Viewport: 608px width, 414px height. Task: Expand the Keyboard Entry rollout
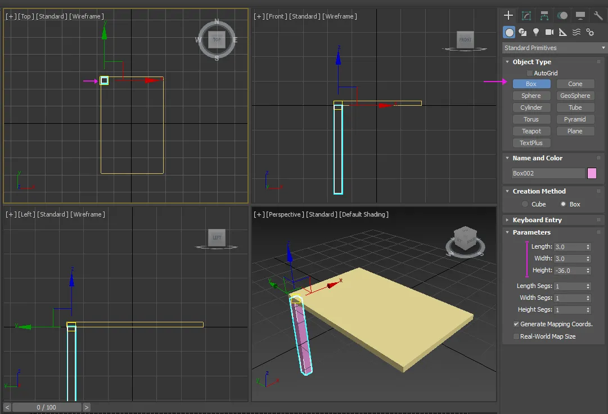point(537,220)
